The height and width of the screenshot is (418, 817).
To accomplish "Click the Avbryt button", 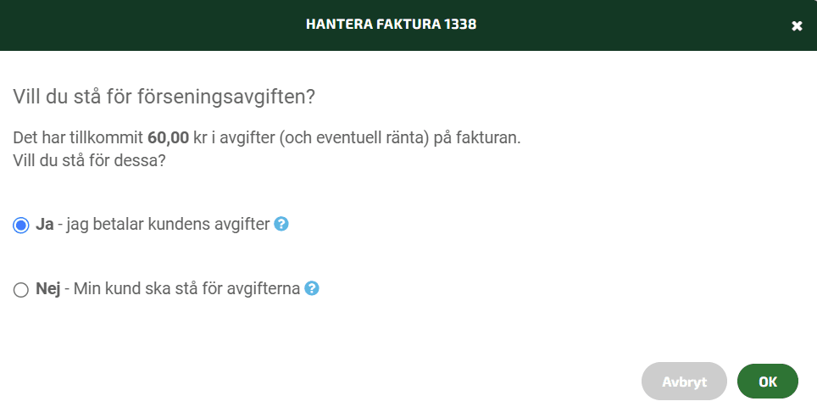I will coord(684,382).
